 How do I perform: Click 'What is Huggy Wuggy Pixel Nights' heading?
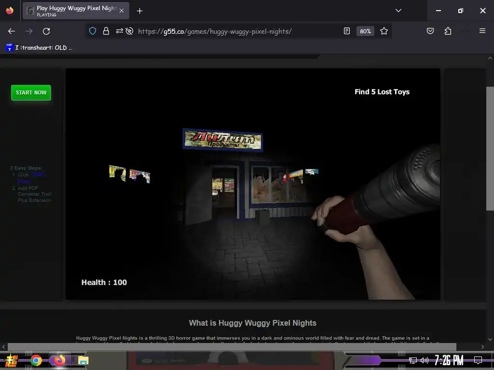[252, 323]
